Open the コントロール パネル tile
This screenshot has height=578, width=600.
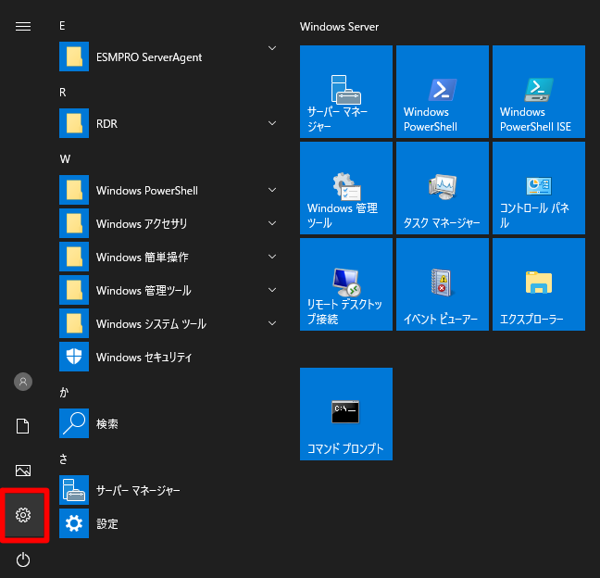(539, 188)
